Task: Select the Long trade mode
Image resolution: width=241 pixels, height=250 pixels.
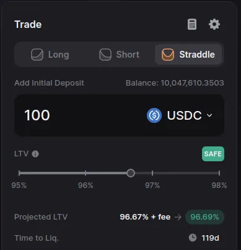Action: [50, 55]
